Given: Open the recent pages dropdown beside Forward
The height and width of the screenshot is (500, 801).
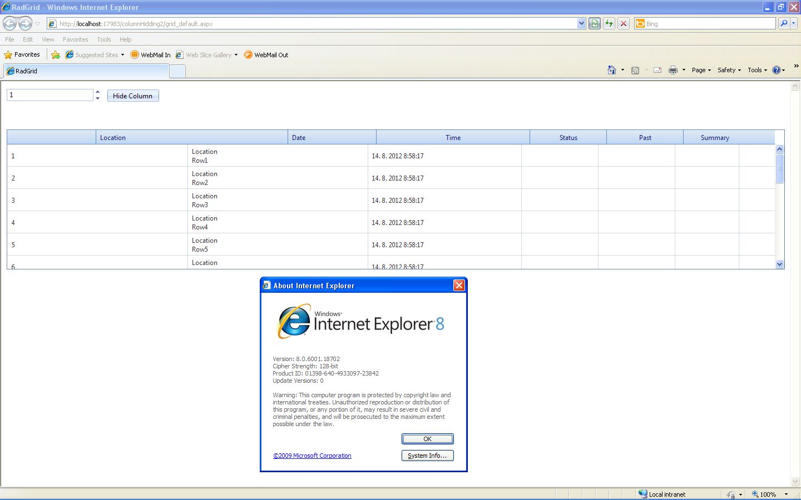Looking at the screenshot, I should 38,24.
